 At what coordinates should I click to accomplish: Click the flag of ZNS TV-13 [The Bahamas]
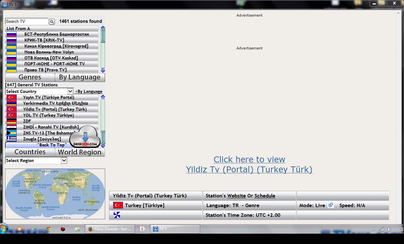click(12, 133)
